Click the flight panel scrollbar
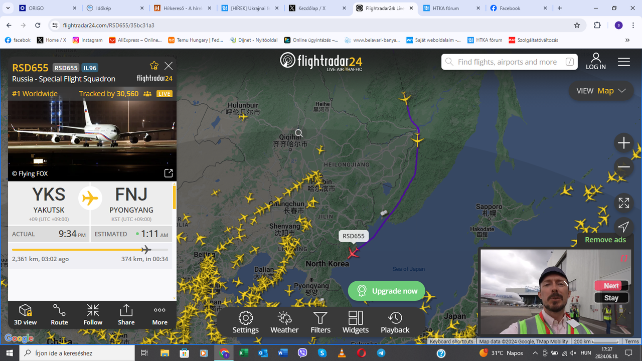This screenshot has height=361, width=642. [175, 198]
